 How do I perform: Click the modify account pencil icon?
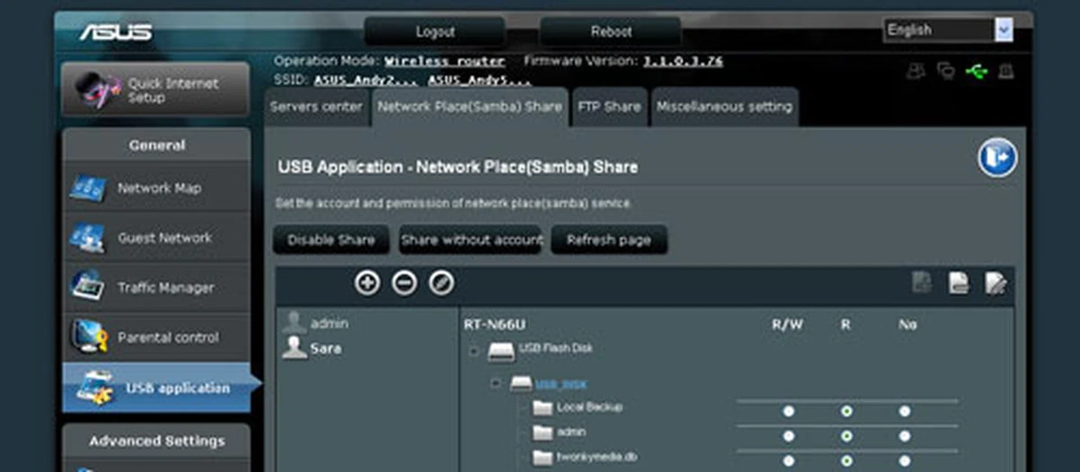tap(442, 283)
